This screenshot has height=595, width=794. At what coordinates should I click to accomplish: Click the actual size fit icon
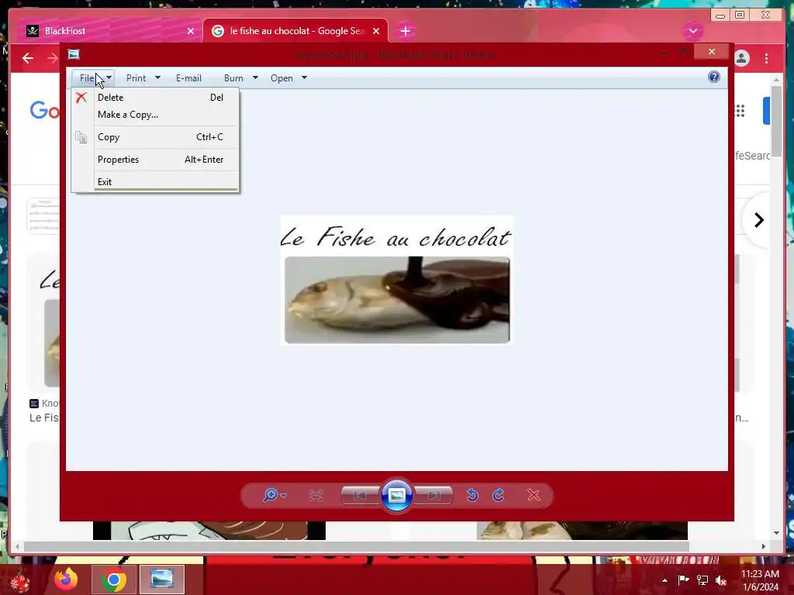(x=316, y=495)
